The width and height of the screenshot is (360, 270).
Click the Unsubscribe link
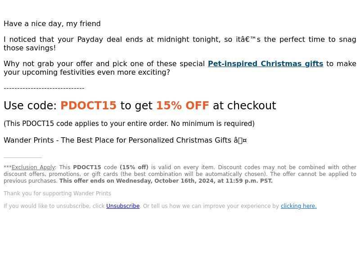point(123,206)
